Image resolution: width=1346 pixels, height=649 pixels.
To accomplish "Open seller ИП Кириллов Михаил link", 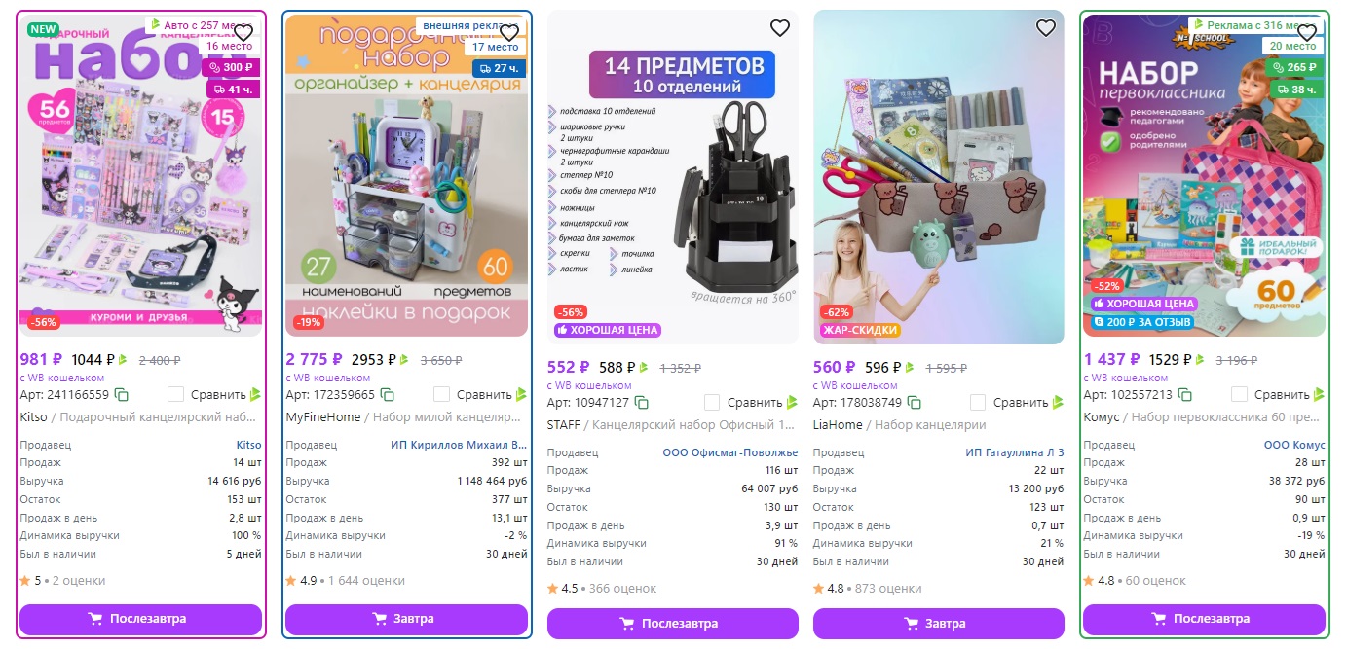I will click(459, 445).
